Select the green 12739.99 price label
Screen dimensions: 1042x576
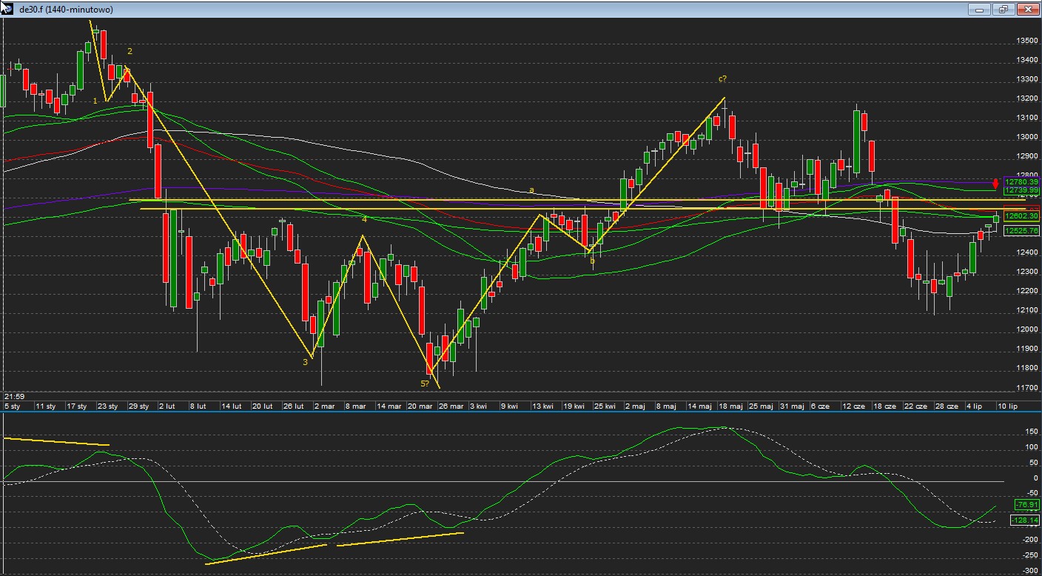coord(1021,190)
